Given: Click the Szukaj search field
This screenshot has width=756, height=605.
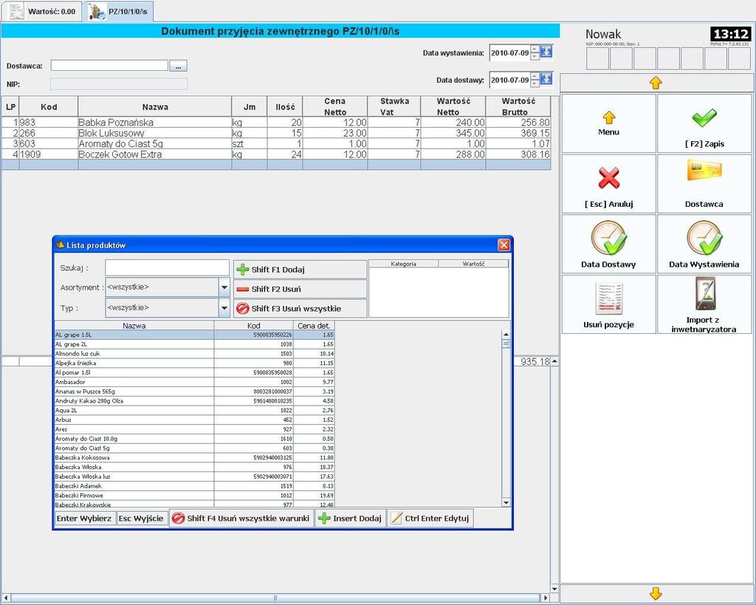Looking at the screenshot, I should coord(168,267).
